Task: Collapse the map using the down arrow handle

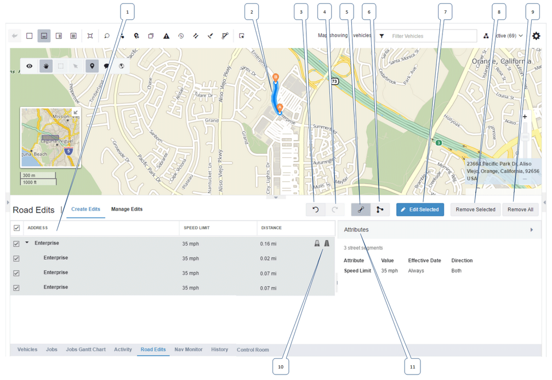Action: point(276,197)
